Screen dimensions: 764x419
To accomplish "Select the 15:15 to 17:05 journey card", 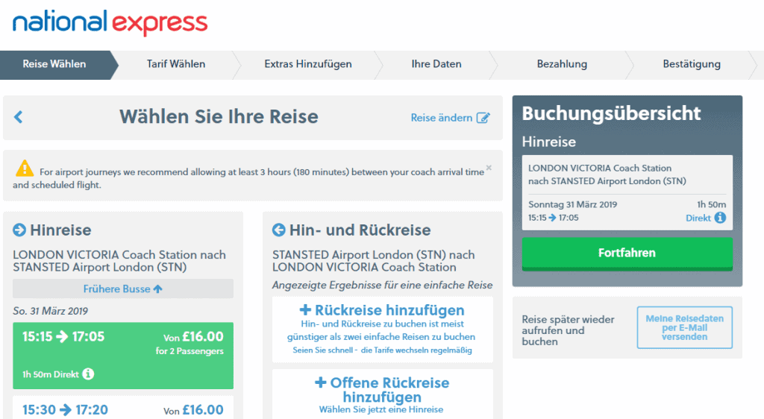I will pos(123,355).
